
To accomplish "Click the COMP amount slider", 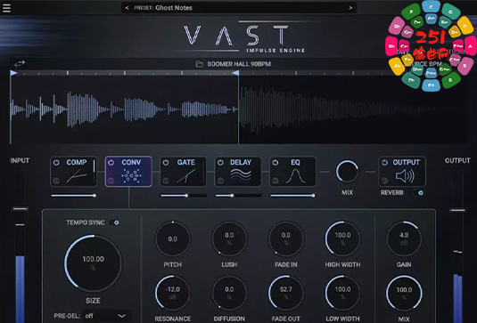I will tap(74, 196).
